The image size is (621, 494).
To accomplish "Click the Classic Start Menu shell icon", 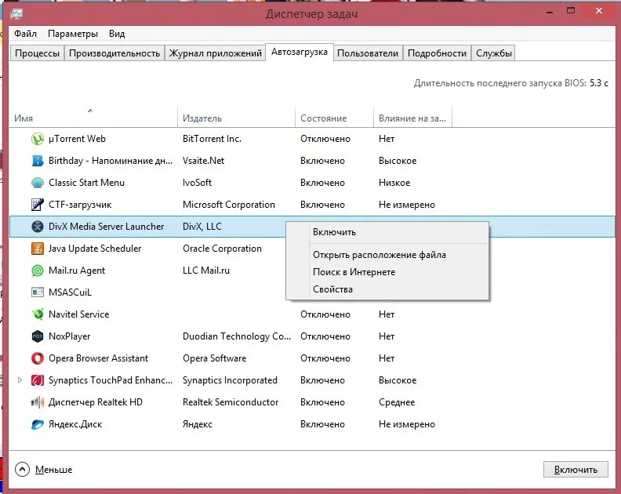I will coord(37,183).
